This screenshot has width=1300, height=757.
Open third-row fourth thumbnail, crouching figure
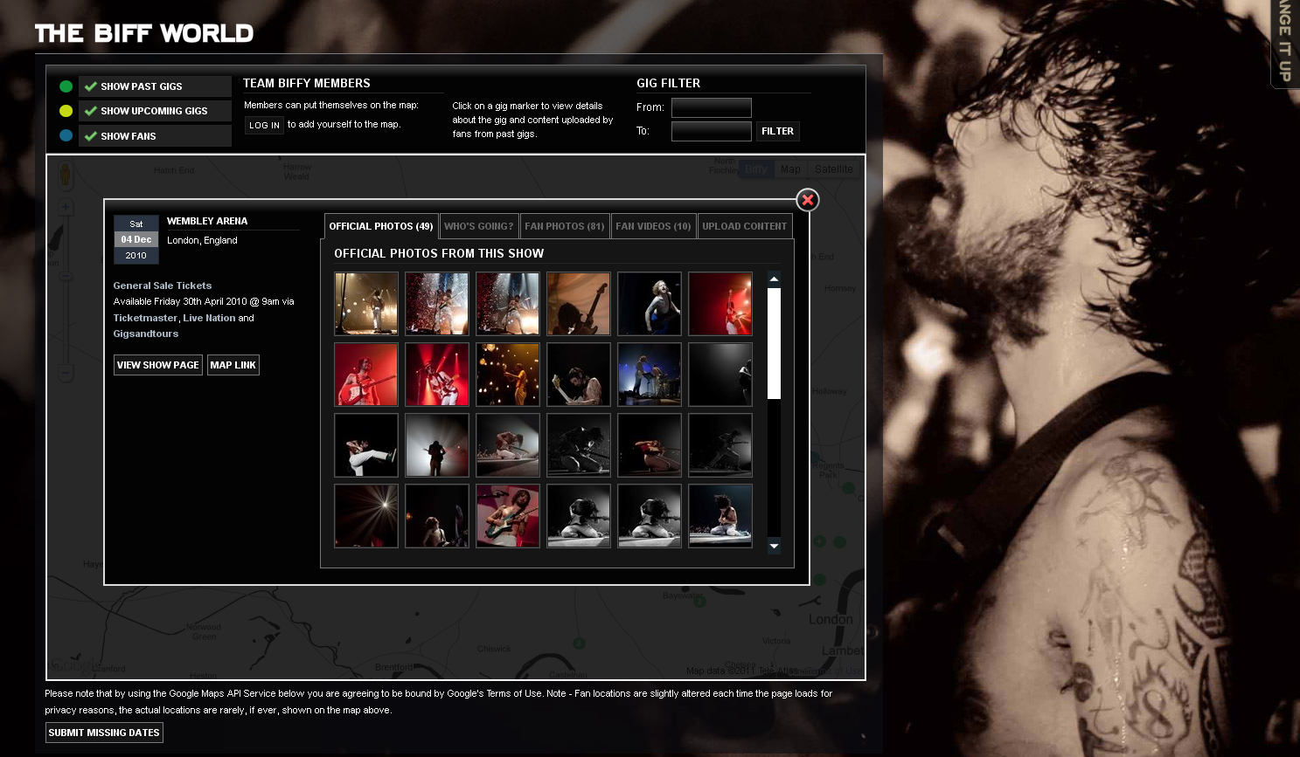[579, 445]
